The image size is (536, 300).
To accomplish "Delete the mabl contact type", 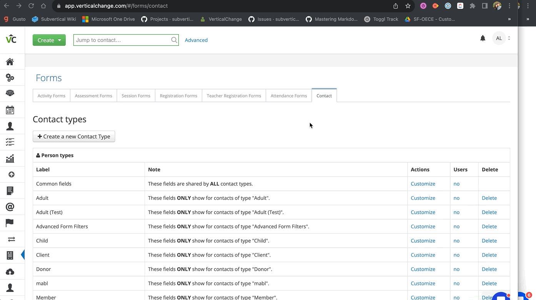I will [489, 283].
